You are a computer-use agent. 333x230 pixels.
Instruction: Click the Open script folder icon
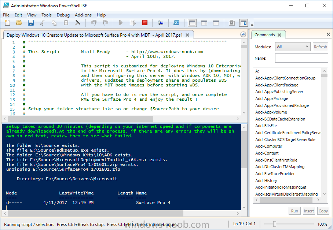pos(19,23)
